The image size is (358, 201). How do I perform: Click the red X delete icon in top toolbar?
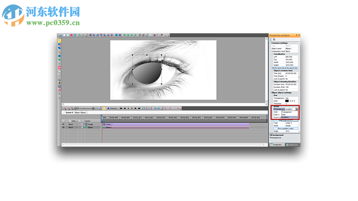point(71,35)
